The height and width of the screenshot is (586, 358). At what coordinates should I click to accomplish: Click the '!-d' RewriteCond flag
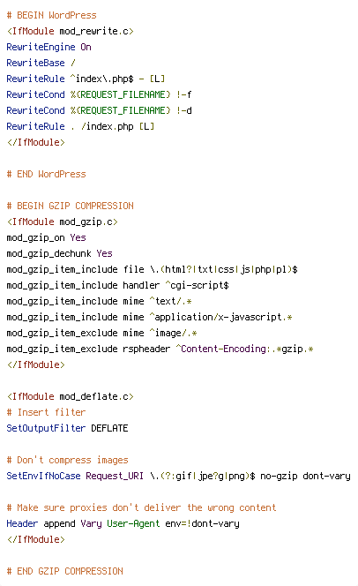184,110
